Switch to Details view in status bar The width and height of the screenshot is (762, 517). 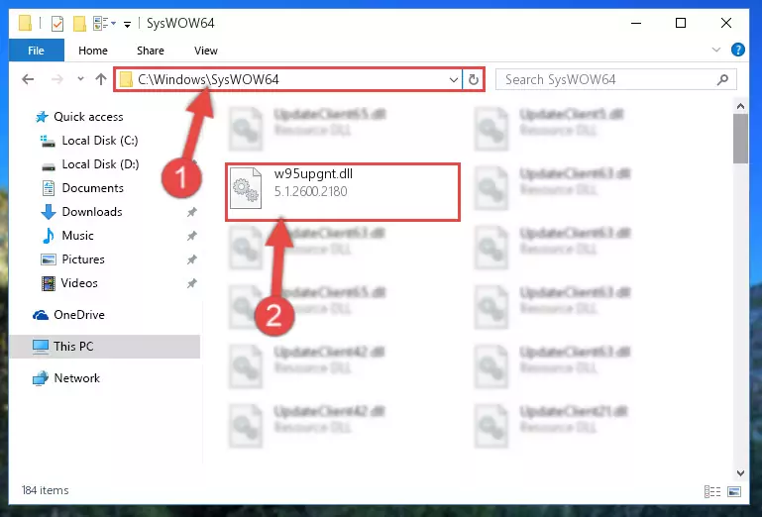pyautogui.click(x=712, y=491)
